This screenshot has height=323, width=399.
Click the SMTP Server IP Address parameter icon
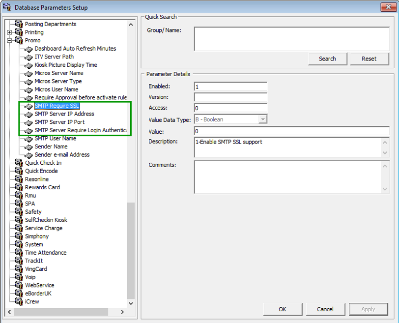pos(28,114)
